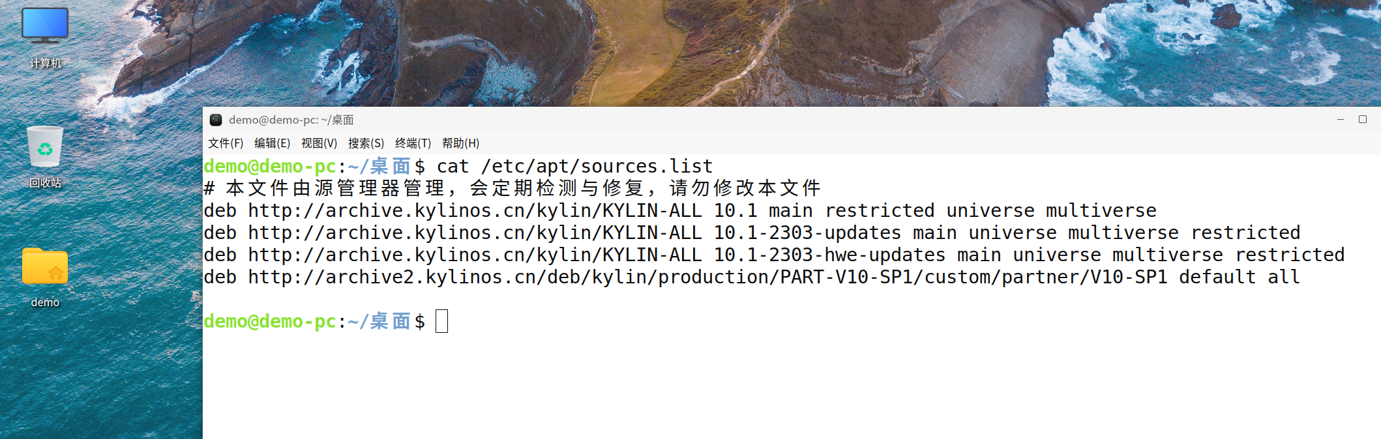Image resolution: width=1381 pixels, height=439 pixels.
Task: Open the 搜索(S) menu
Action: click(366, 143)
